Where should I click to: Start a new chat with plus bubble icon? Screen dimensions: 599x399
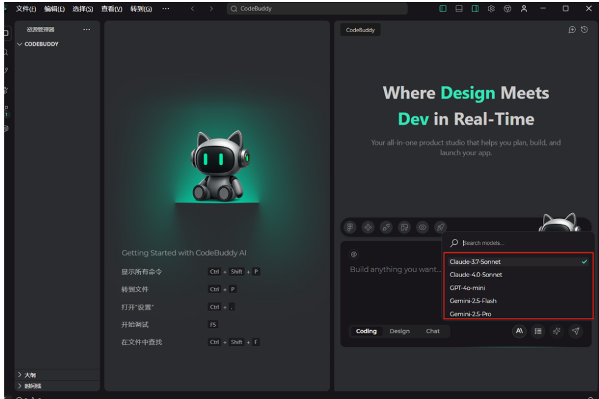tap(572, 29)
